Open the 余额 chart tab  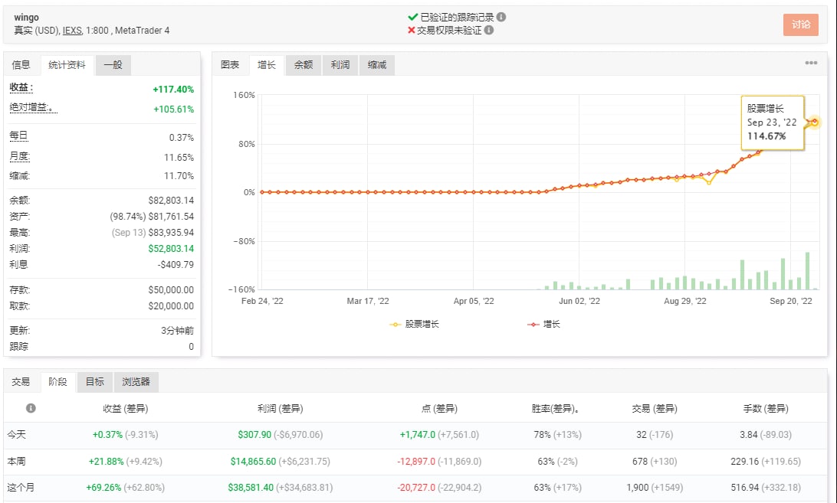click(304, 65)
